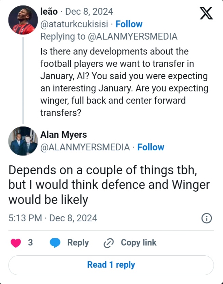Open the @ALANMYERSMEDIA handle below Alan Myers
Viewport: 223px width, 284px height.
[85, 147]
